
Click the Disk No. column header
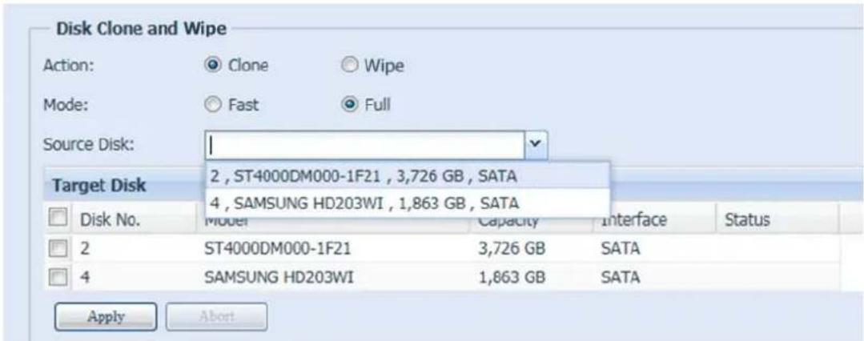coord(110,220)
